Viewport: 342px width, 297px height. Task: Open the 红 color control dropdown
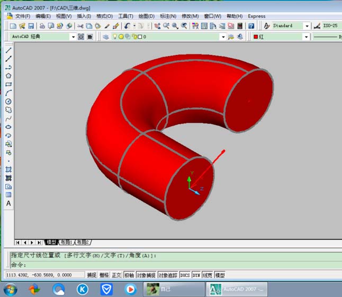306,37
